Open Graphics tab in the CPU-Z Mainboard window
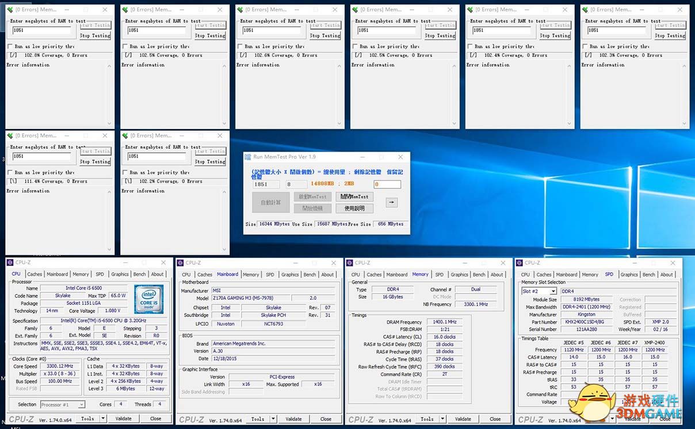695x429 pixels. click(x=289, y=275)
